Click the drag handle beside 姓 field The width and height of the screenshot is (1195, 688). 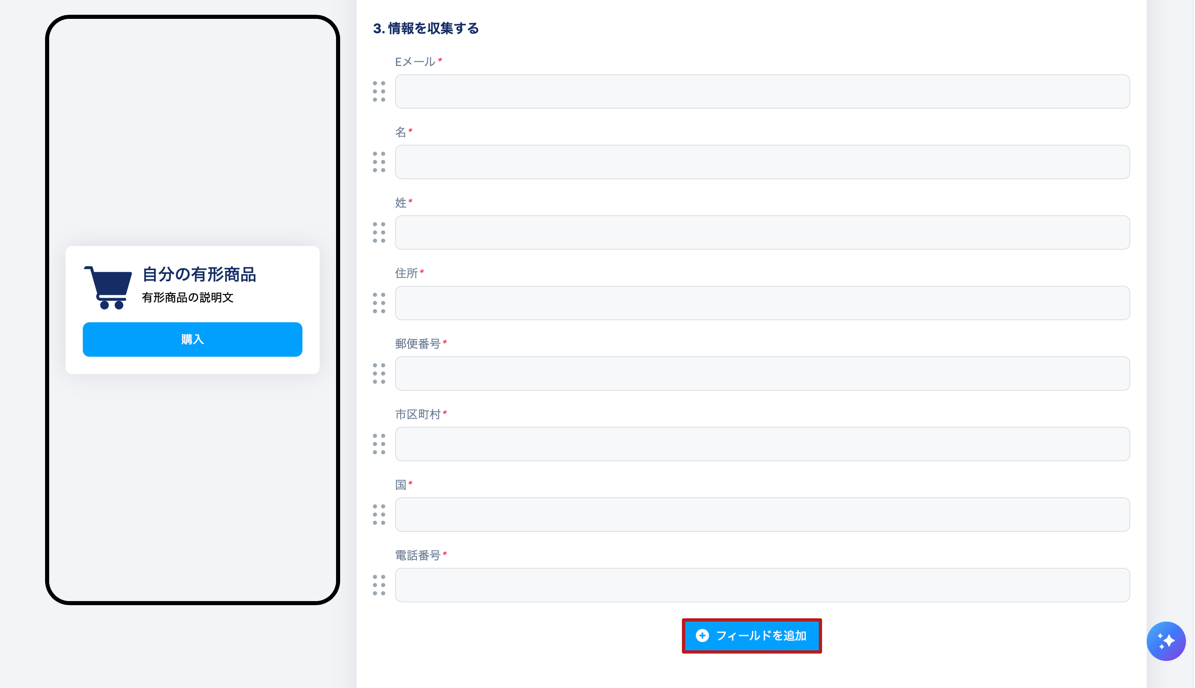379,232
